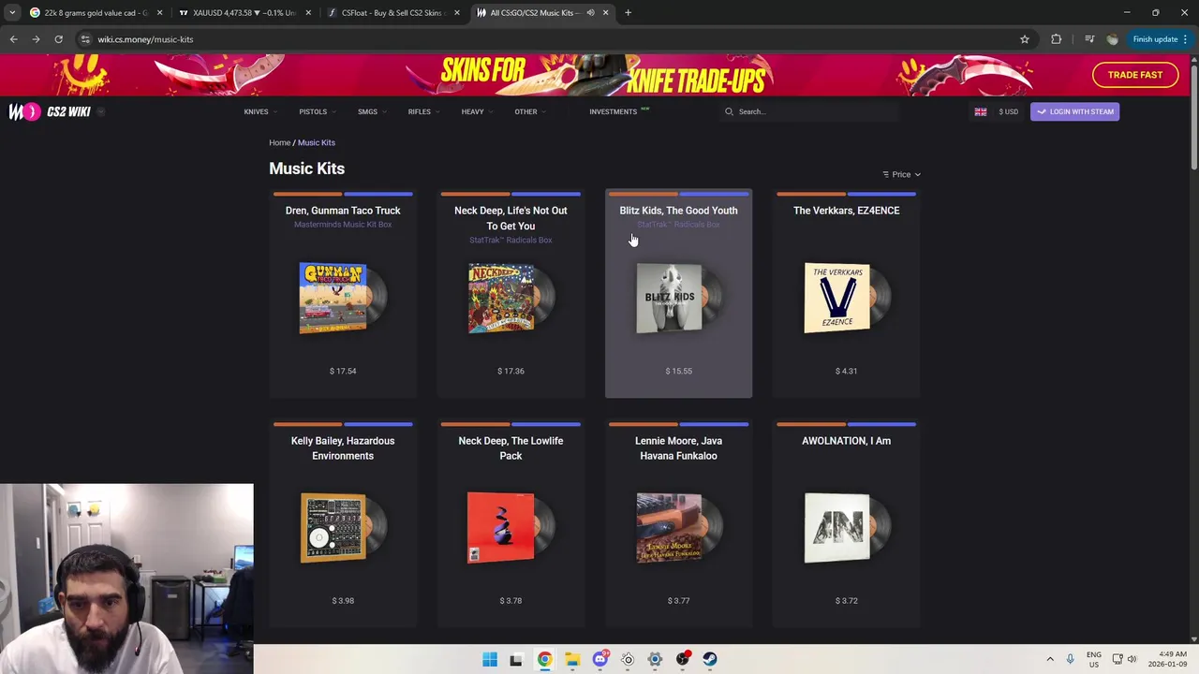Open the Price sort dropdown
This screenshot has height=674, width=1199.
901,174
